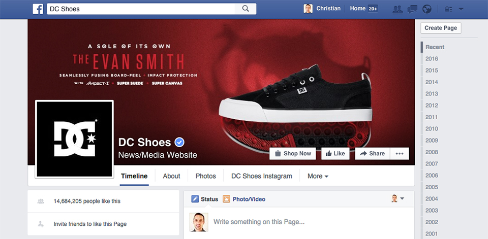Open the Photos tab

tap(206, 176)
